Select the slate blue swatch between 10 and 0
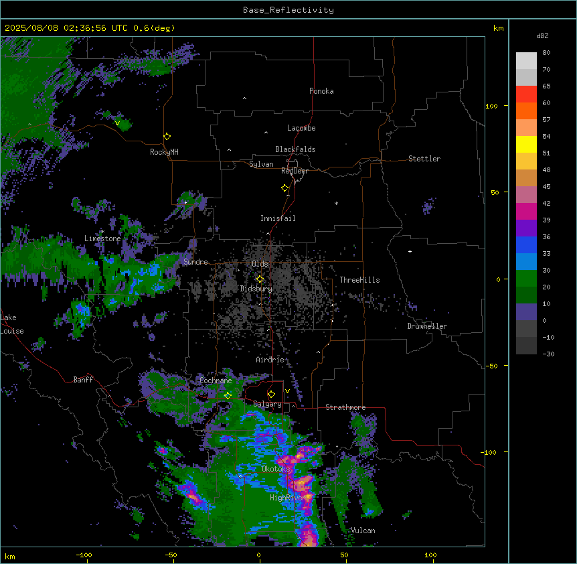Viewport: 577px width, 564px height. (x=526, y=312)
